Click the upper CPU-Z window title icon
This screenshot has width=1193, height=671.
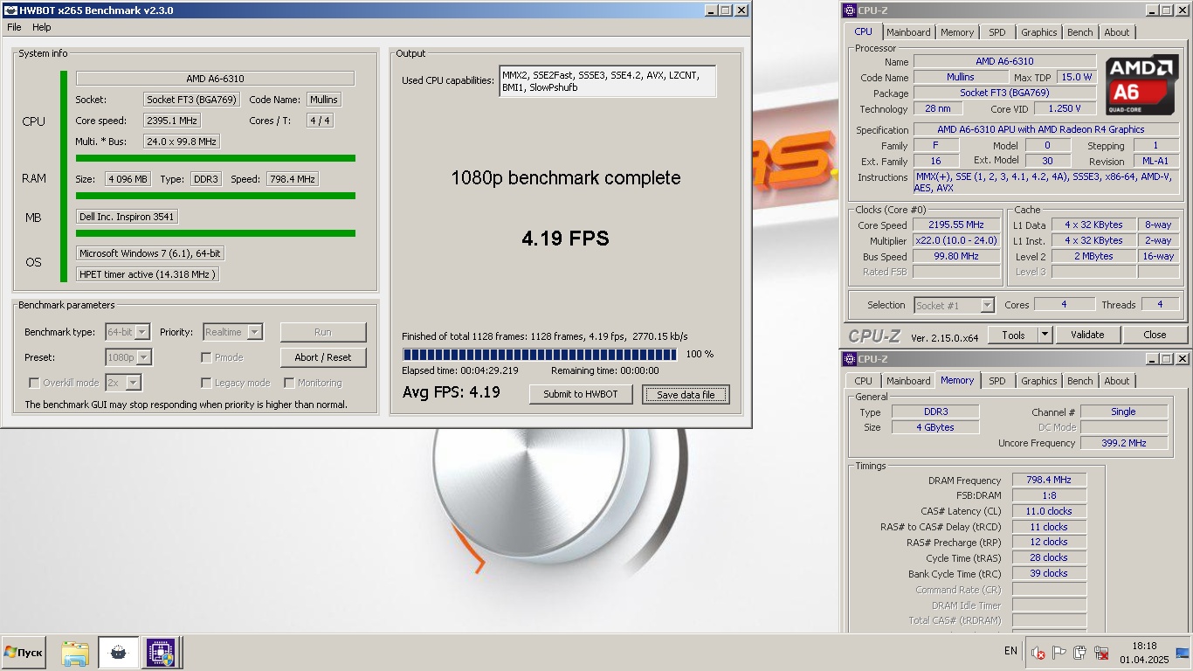[848, 10]
